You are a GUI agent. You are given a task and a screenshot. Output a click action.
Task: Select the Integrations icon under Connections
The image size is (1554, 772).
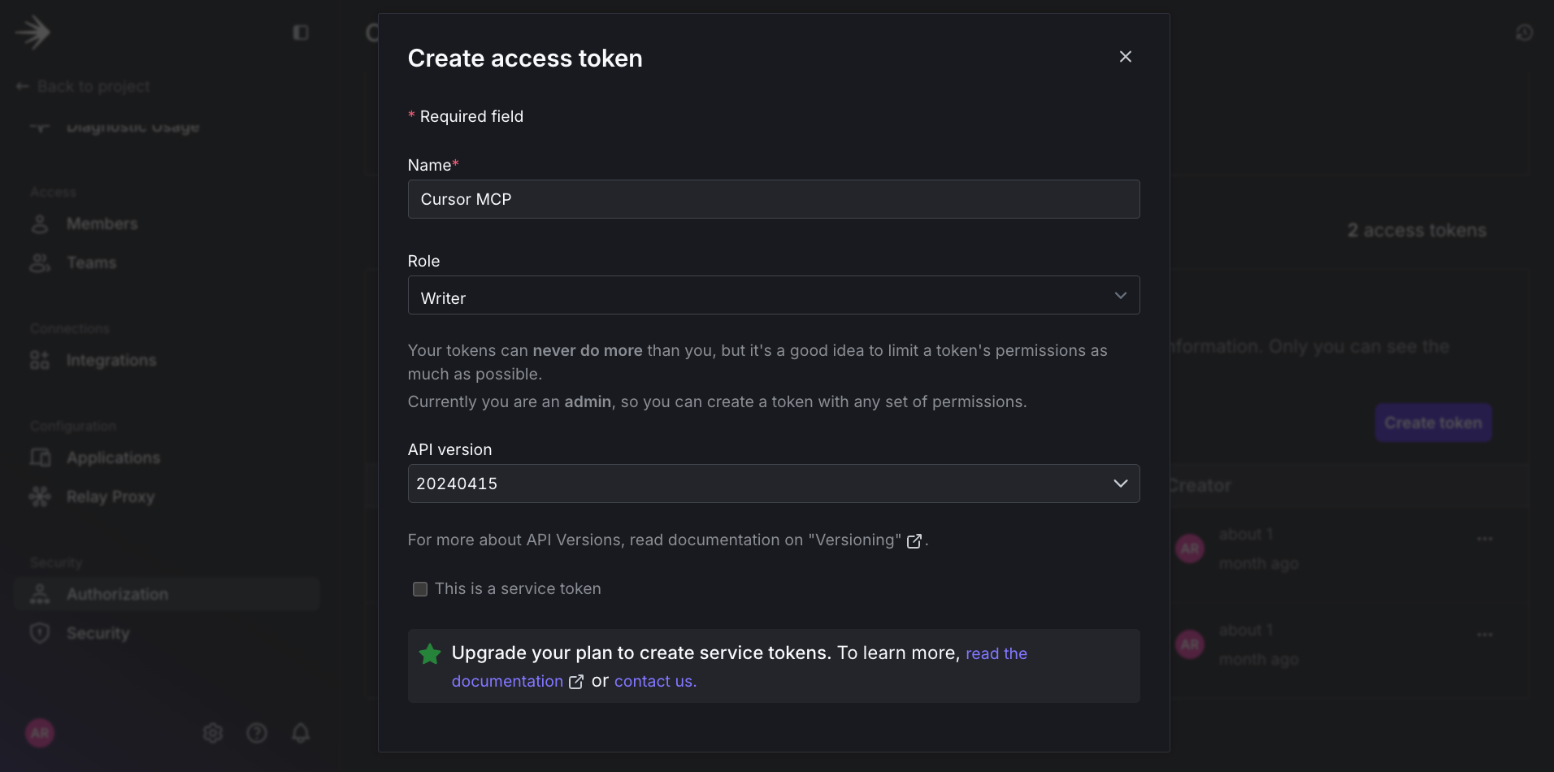(x=40, y=360)
